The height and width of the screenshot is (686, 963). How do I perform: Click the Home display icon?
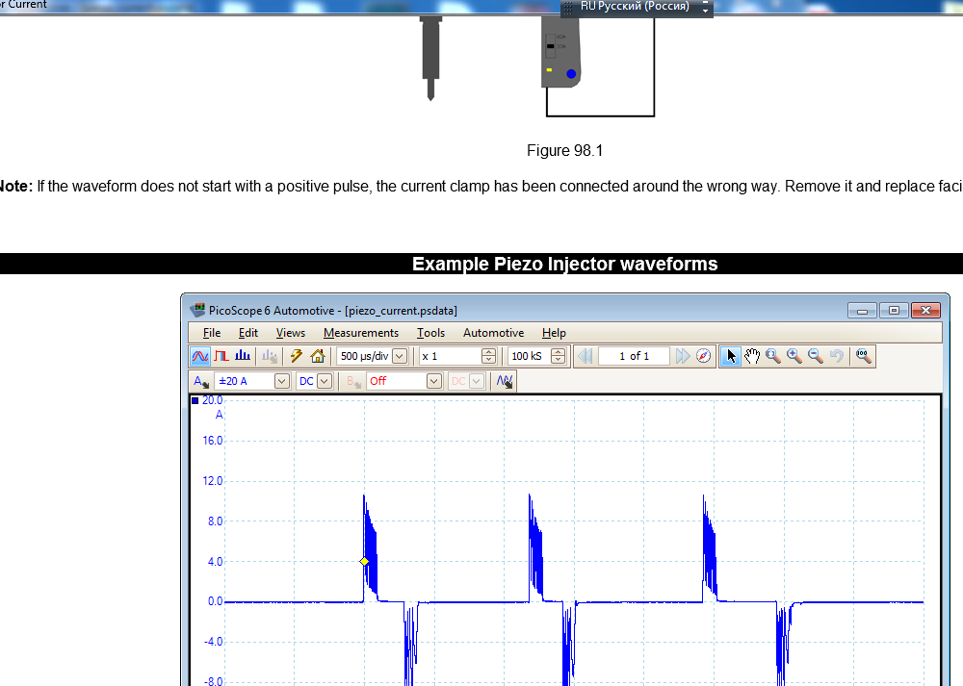tap(317, 356)
